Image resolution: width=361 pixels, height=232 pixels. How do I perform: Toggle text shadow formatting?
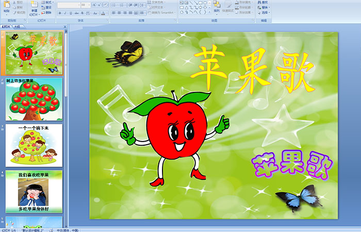click(83, 13)
